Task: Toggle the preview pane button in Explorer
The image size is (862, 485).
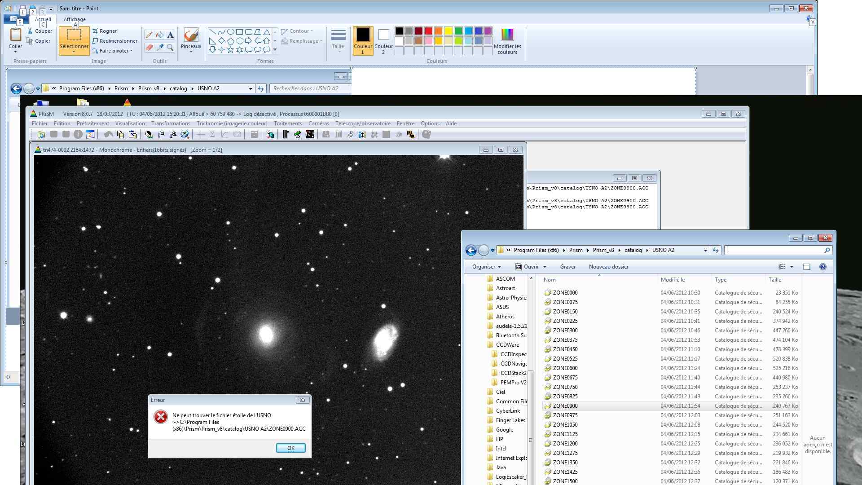Action: click(806, 267)
